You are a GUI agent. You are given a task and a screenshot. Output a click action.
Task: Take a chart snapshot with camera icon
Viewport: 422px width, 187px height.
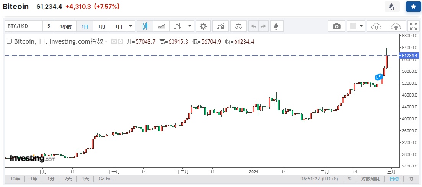[x=336, y=26]
